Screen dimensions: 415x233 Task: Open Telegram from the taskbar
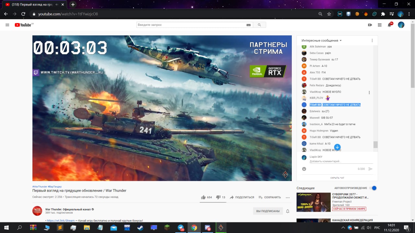pyautogui.click(x=181, y=228)
